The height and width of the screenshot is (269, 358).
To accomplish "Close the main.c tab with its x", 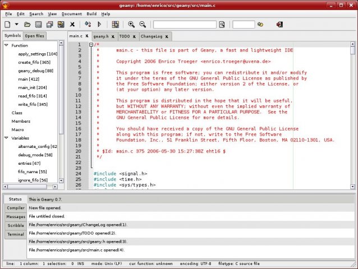I will pos(87,36).
